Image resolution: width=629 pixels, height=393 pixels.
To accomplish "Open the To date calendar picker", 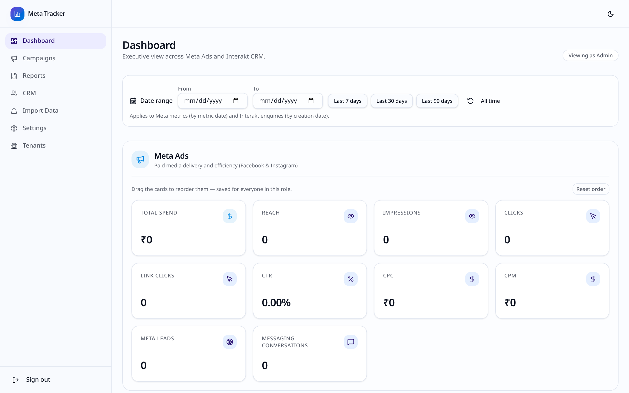I will click(x=311, y=101).
